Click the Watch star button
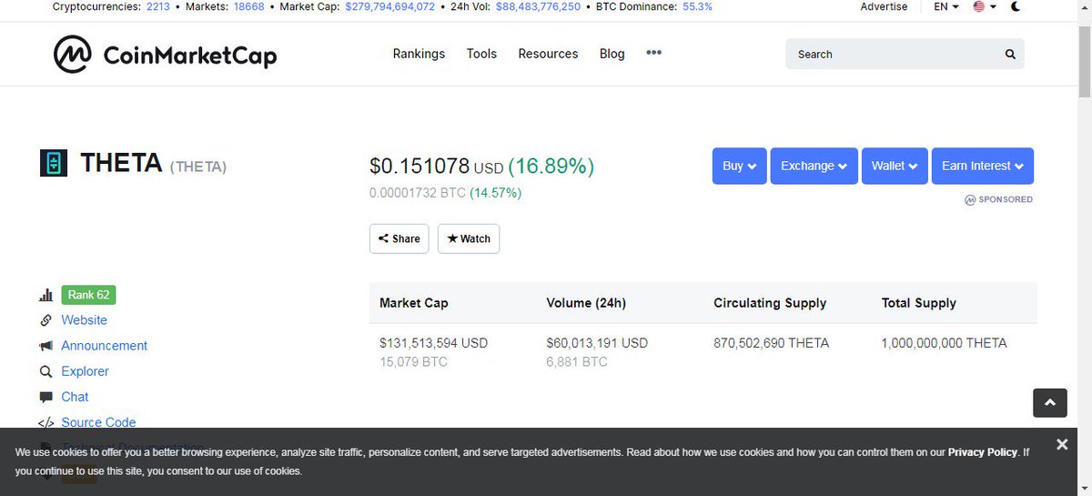1092x496 pixels. (469, 238)
